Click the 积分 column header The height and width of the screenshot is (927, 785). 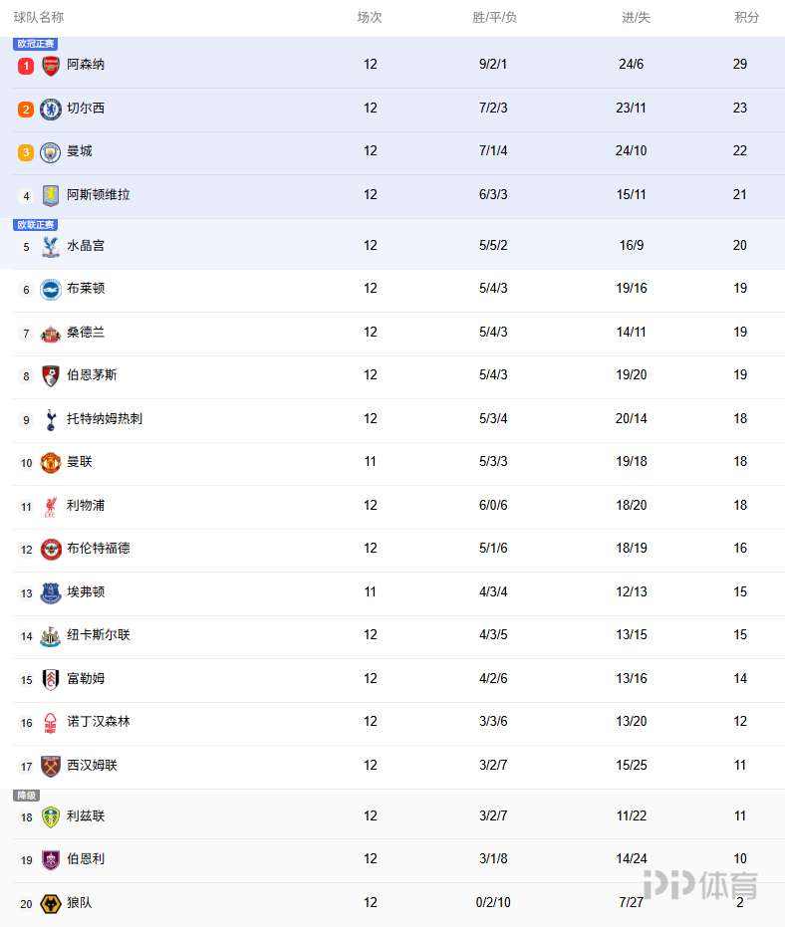(x=746, y=18)
